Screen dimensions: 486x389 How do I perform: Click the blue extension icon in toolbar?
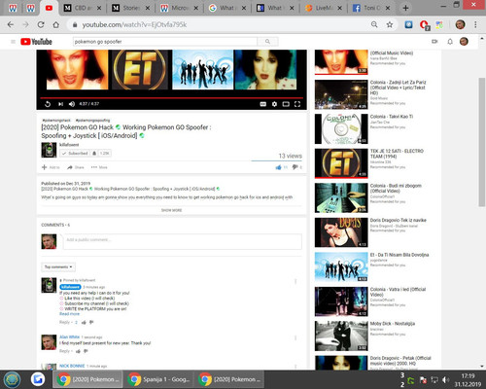tap(408, 24)
